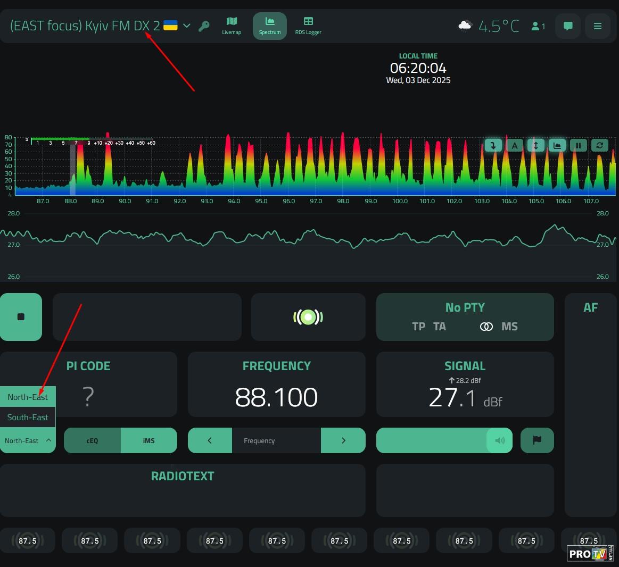Click the refresh spectrum scan icon
The height and width of the screenshot is (567, 619).
click(x=600, y=145)
